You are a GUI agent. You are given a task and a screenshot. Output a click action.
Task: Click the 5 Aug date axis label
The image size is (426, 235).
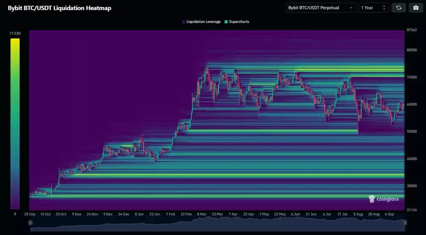(358, 214)
